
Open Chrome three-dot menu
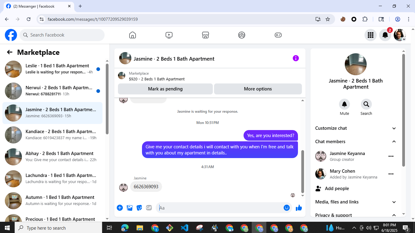(409, 19)
